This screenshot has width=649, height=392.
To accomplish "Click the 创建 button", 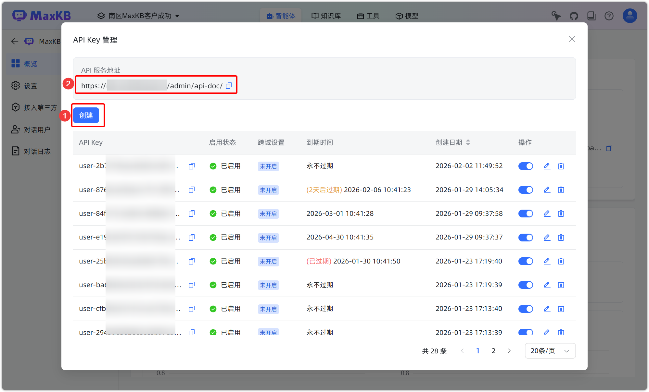I will tap(86, 115).
